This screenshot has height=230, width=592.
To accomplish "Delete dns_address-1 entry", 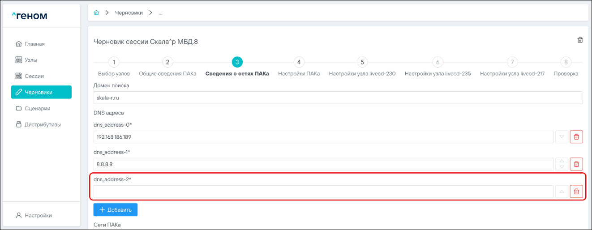I will [x=576, y=164].
